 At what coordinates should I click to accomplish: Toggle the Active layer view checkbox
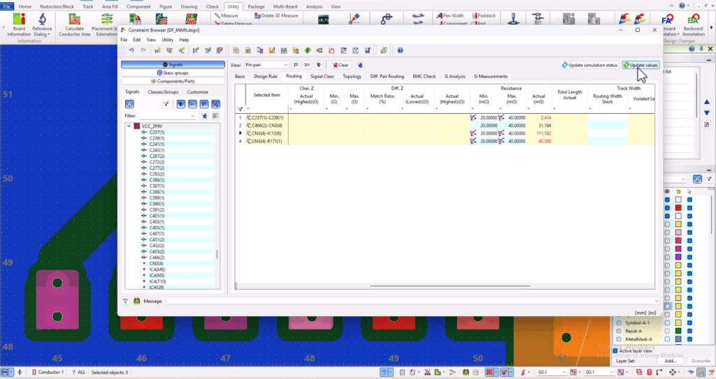(615, 351)
